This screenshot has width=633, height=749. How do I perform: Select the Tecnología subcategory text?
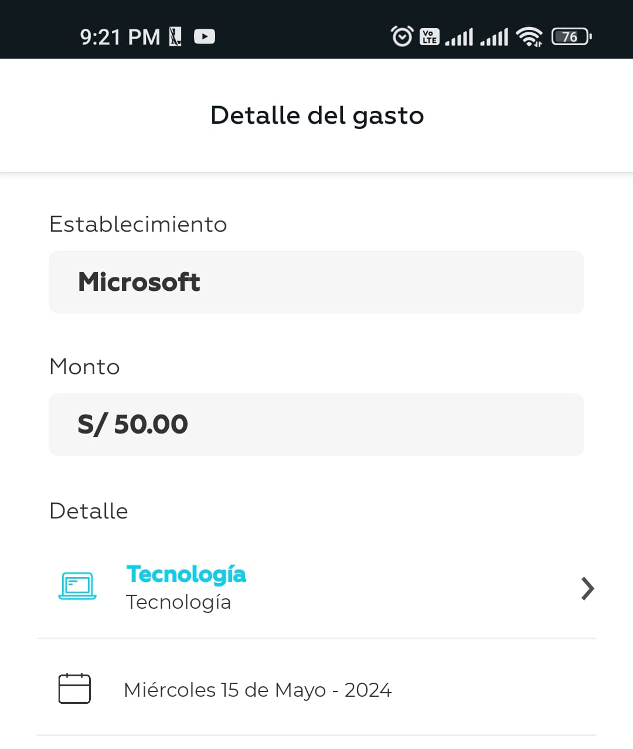(178, 602)
